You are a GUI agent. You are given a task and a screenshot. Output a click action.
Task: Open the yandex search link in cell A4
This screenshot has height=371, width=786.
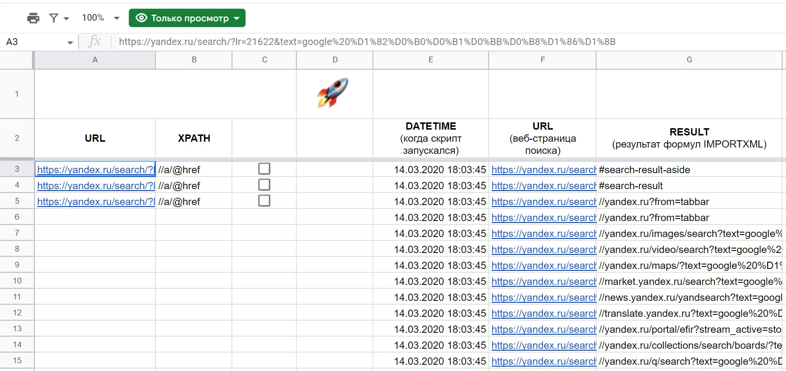(x=96, y=186)
